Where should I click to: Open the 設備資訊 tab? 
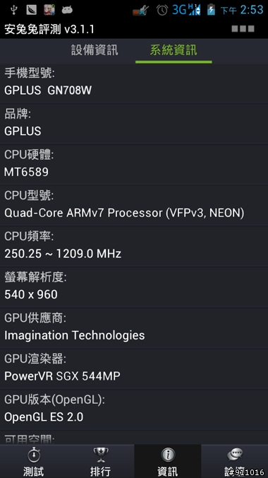click(95, 51)
